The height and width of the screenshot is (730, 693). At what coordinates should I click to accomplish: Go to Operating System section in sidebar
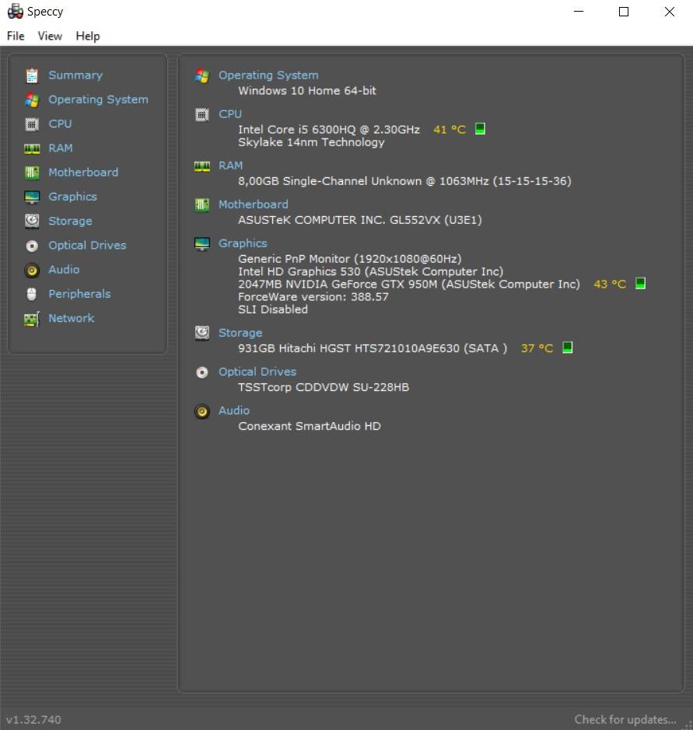point(98,100)
